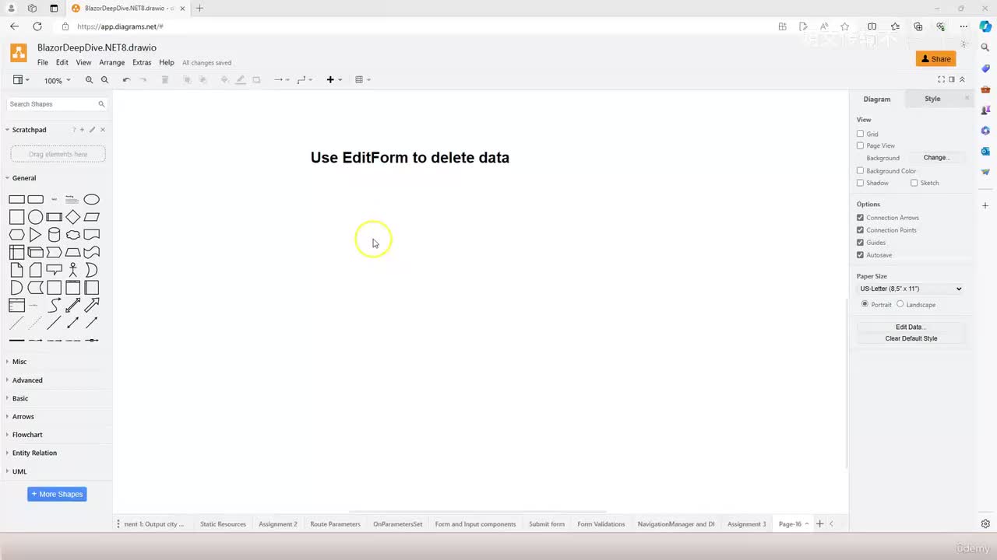Click the Share button
The image size is (997, 560).
(x=935, y=59)
